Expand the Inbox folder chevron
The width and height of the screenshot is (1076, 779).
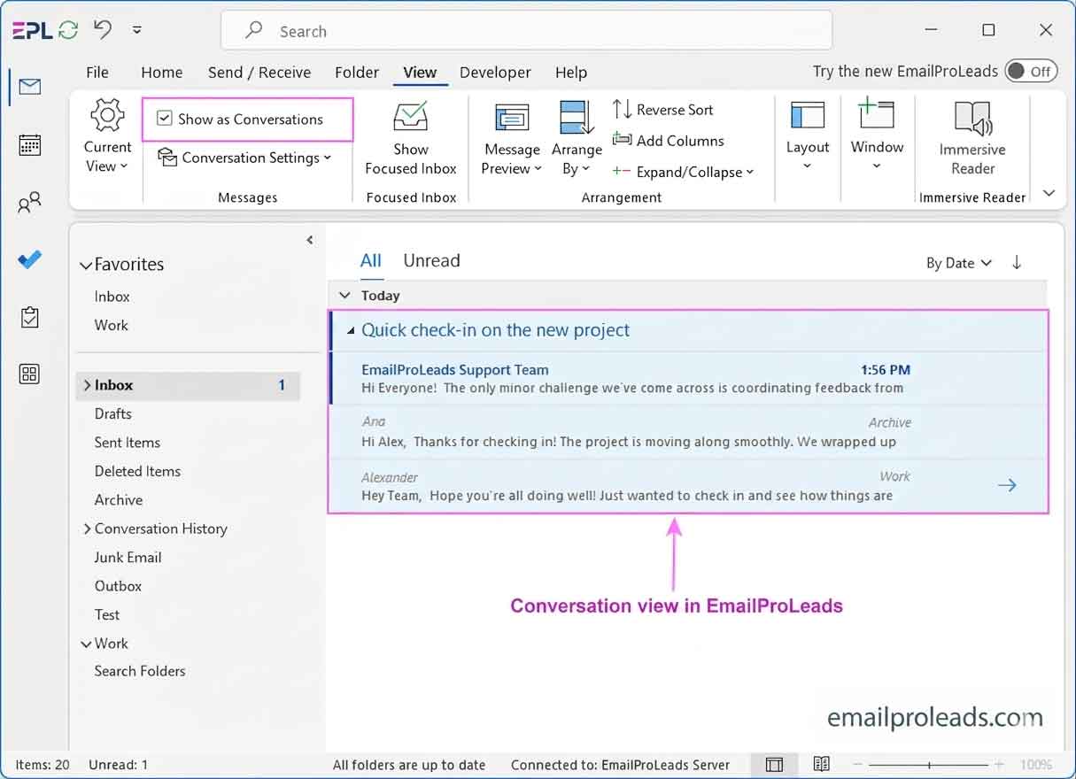click(87, 385)
